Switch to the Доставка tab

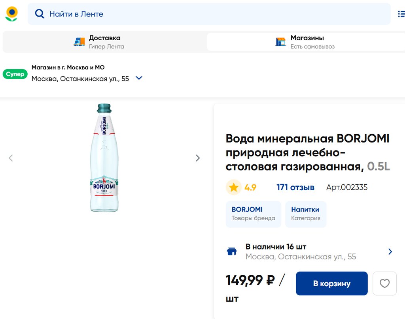[x=104, y=42]
